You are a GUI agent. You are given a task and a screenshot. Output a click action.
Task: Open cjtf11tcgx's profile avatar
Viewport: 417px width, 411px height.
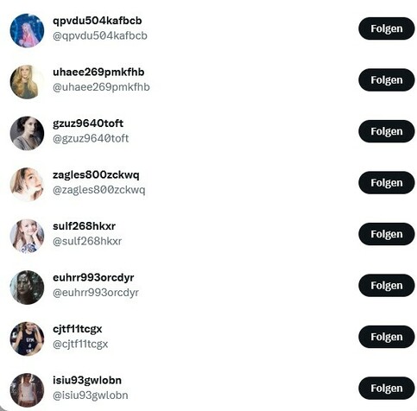coord(27,338)
